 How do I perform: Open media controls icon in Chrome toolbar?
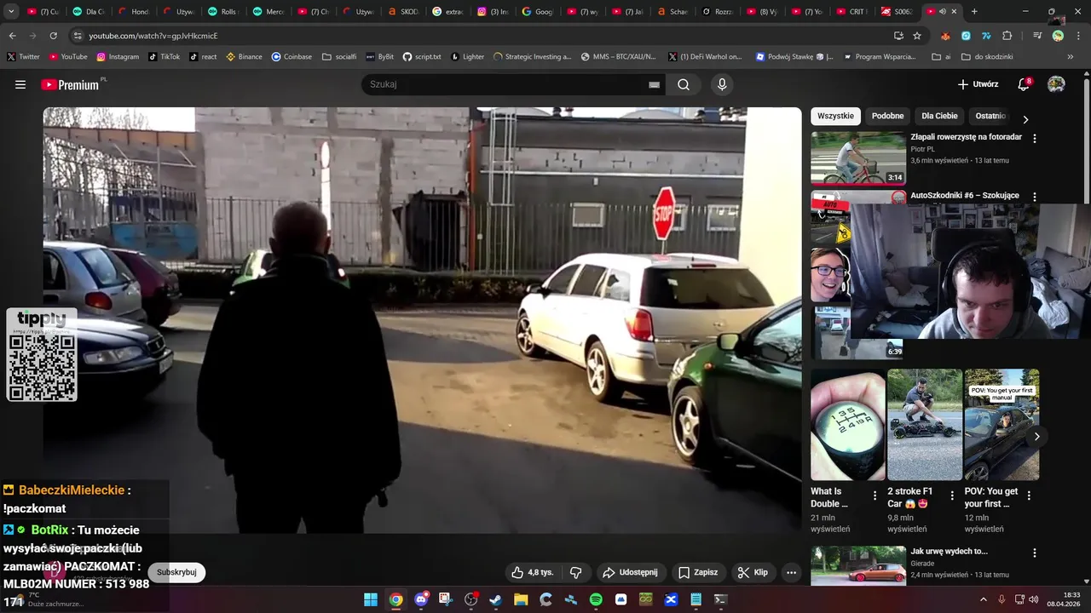pos(1037,36)
